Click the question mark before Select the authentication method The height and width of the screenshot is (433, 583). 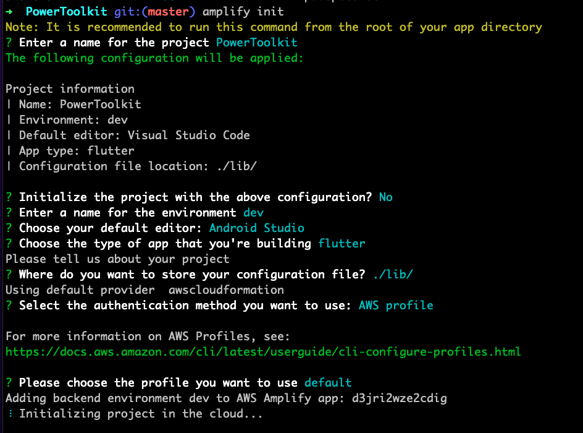click(x=9, y=306)
